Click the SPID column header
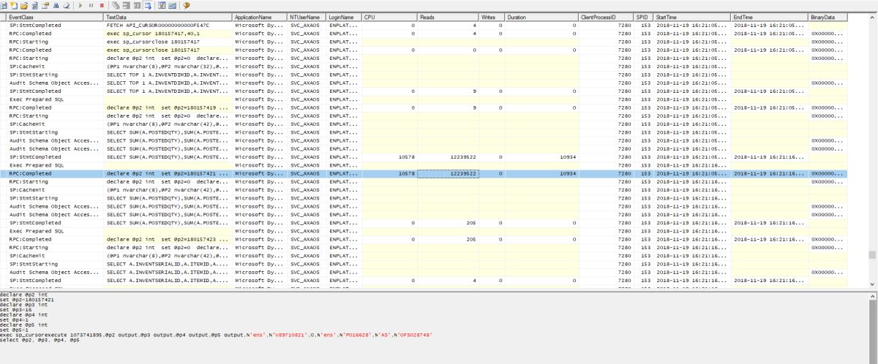Viewport: 878px width, 364px height. pyautogui.click(x=643, y=17)
